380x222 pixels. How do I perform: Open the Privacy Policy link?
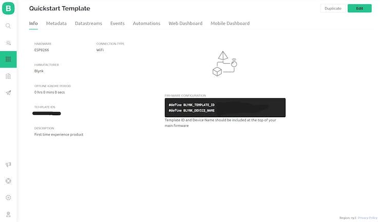368,218
